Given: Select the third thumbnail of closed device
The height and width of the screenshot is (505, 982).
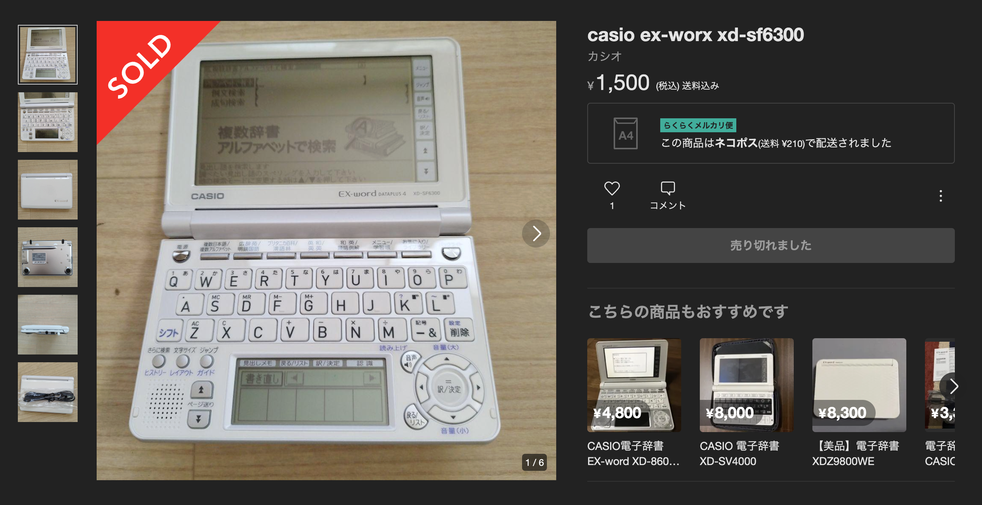Looking at the screenshot, I should pyautogui.click(x=48, y=190).
